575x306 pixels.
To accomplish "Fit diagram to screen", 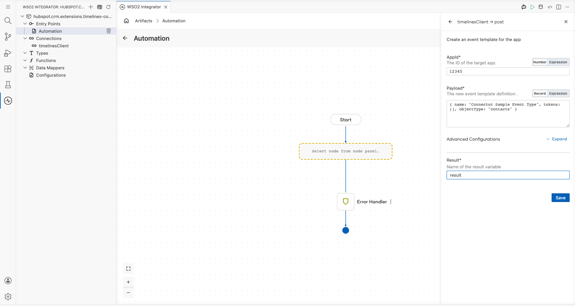I will point(128,269).
